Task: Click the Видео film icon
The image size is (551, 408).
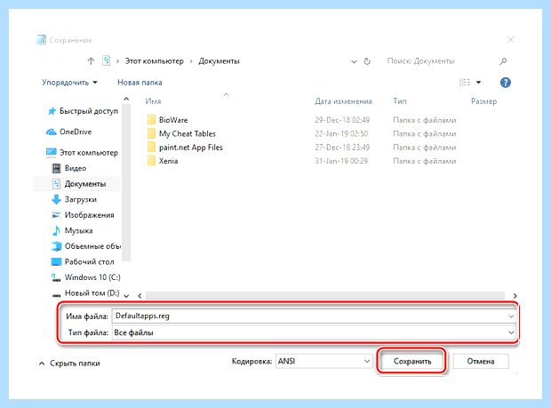Action: coord(56,168)
